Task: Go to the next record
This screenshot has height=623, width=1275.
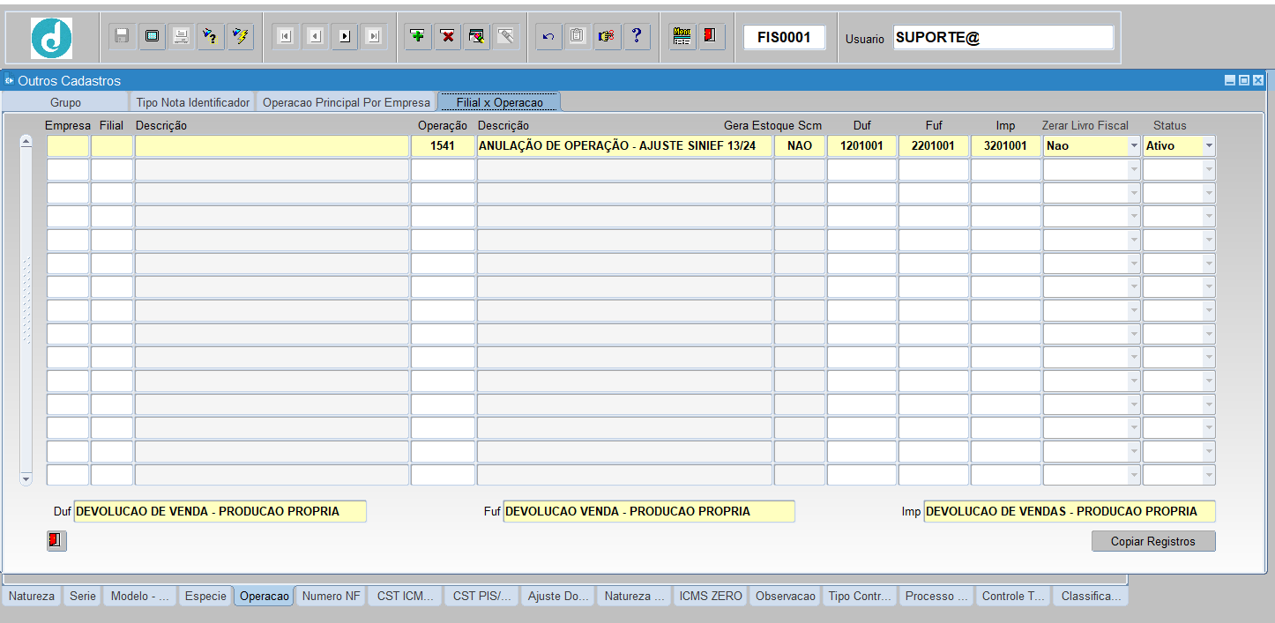Action: [x=345, y=36]
